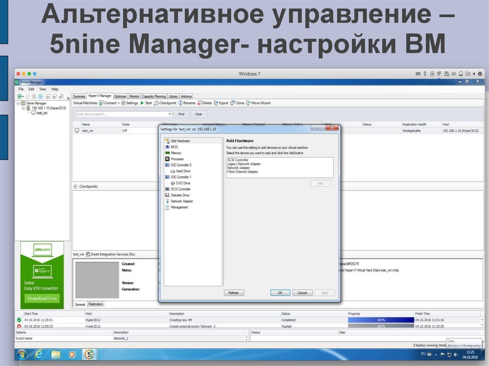Open the View menu

(x=43, y=89)
